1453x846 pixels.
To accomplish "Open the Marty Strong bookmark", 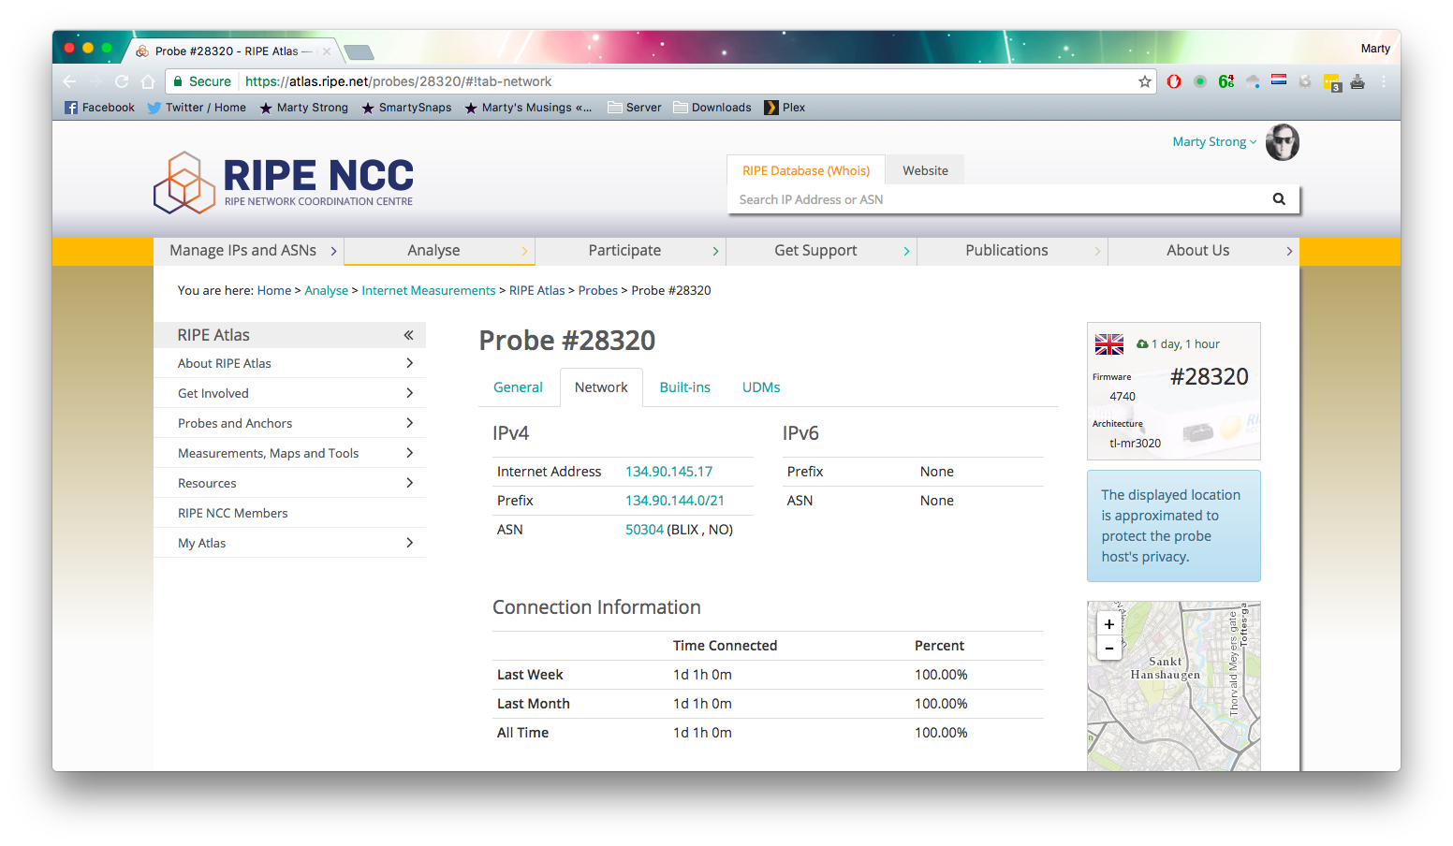I will [x=303, y=108].
